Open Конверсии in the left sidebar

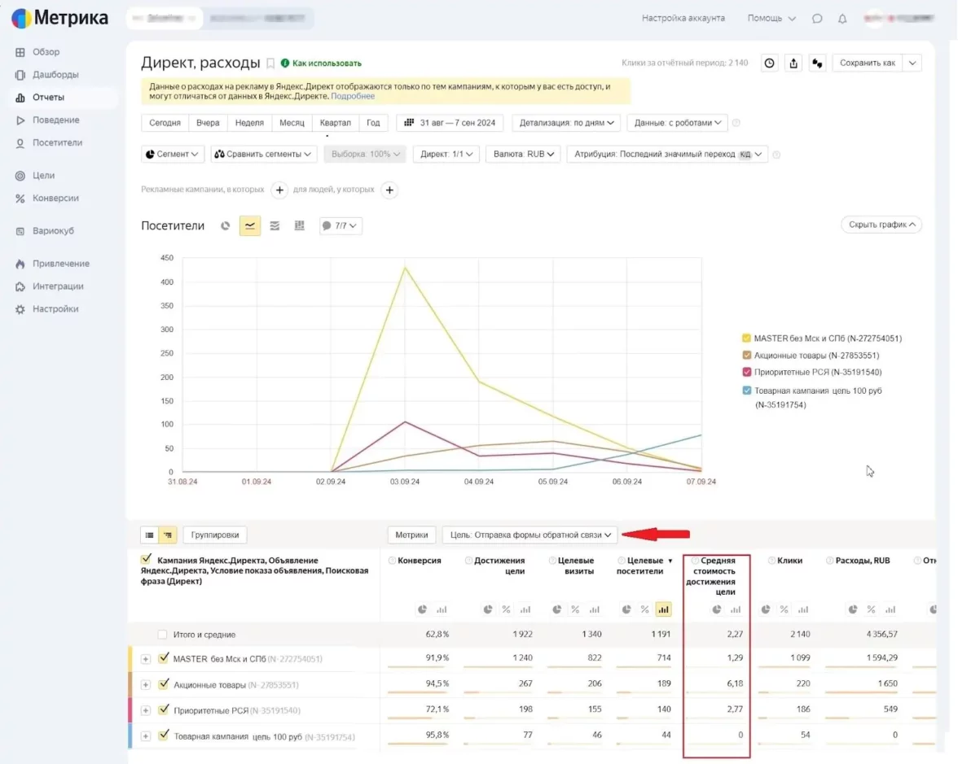(55, 199)
